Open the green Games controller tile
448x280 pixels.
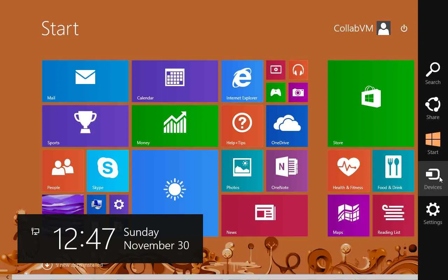click(276, 92)
